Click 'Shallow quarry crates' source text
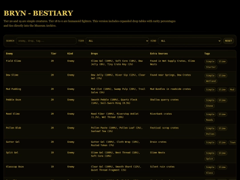The width and height of the screenshot is (240, 180). tap(164, 100)
